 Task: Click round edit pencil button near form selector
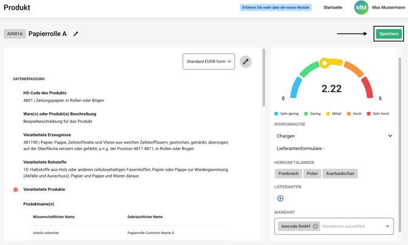[x=245, y=61]
